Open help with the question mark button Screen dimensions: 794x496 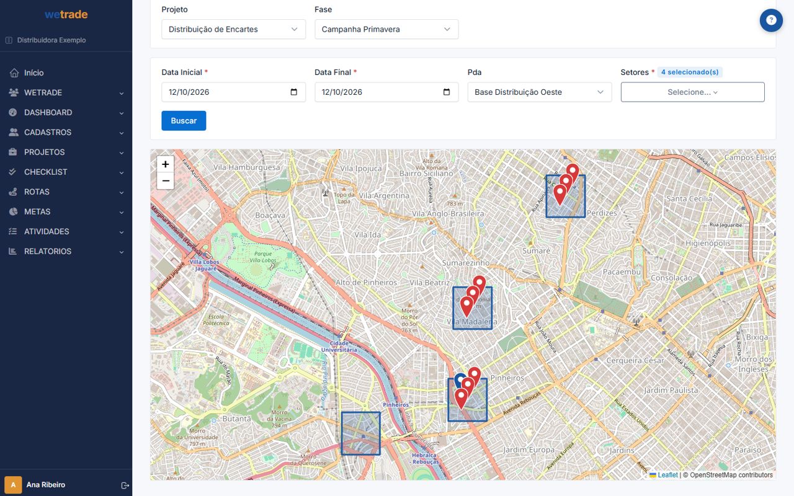771,20
